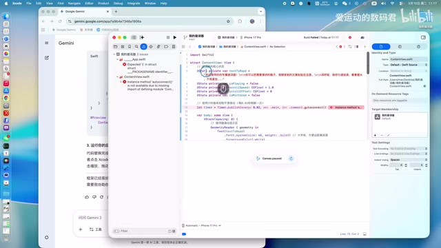Open the Test navigator diamond icon
Image resolution: width=441 pixels, height=248 pixels.
click(151, 47)
